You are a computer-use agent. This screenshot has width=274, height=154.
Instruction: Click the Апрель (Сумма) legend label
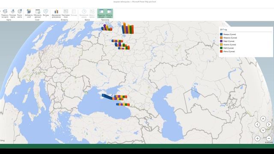click(229, 44)
